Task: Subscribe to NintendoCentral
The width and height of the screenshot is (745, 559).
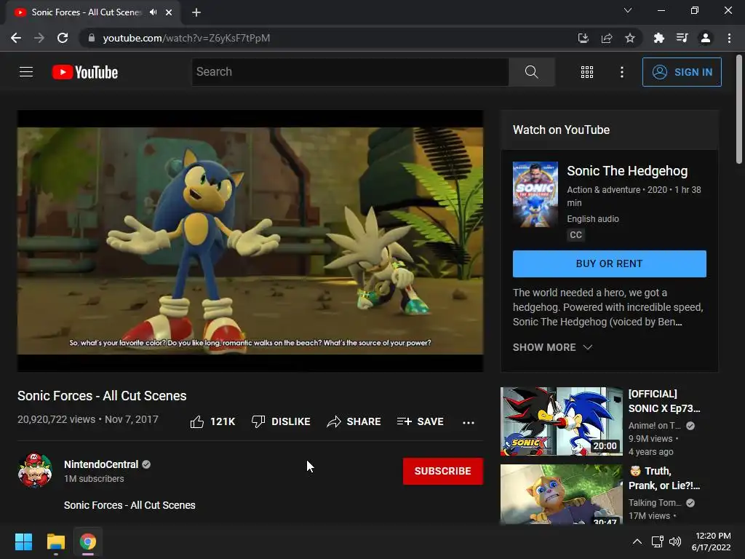Action: click(443, 471)
